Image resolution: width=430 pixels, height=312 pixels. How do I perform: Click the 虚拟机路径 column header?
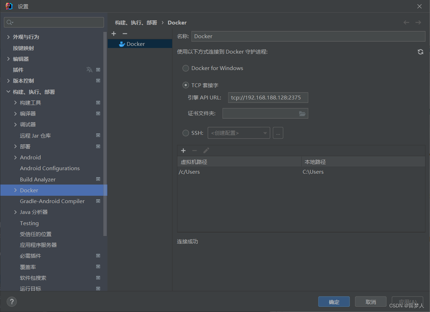[239, 162]
